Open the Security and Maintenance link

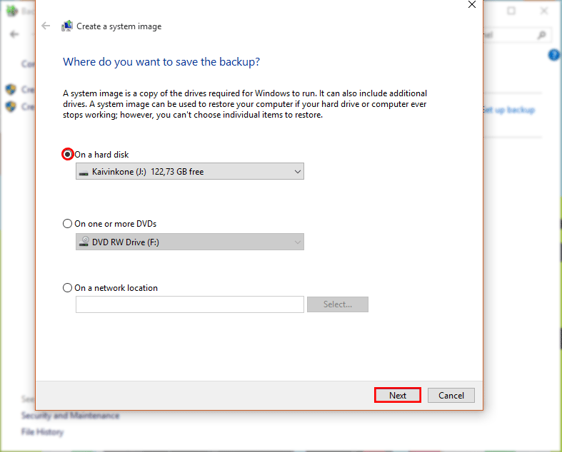pos(70,416)
